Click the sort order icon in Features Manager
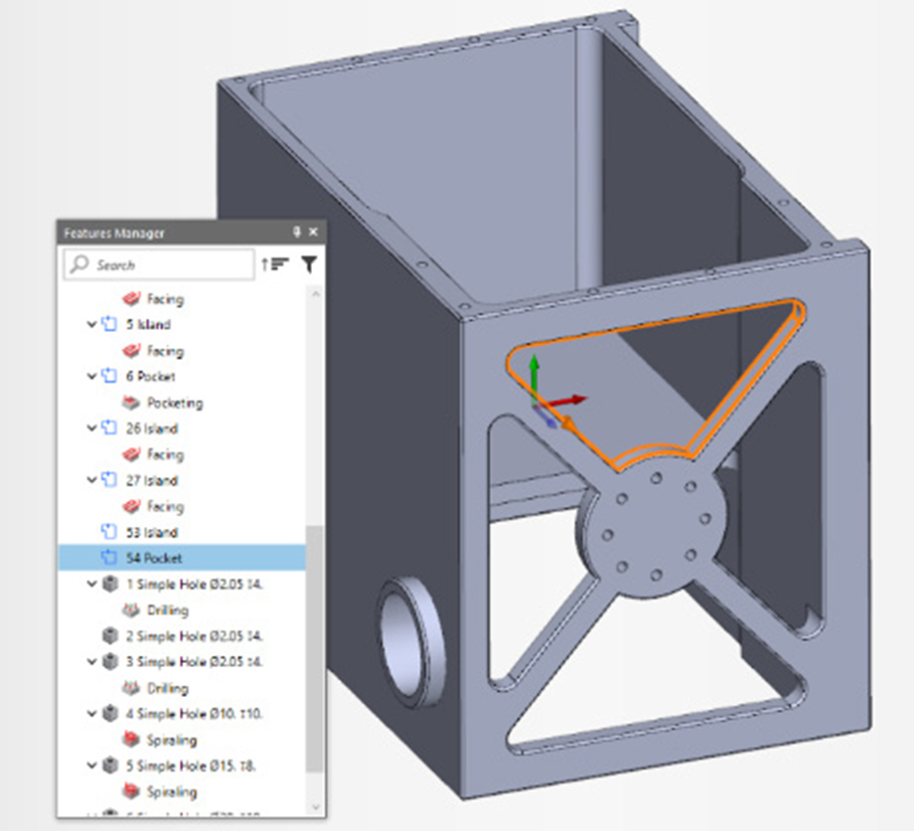The width and height of the screenshot is (914, 831). (x=274, y=264)
